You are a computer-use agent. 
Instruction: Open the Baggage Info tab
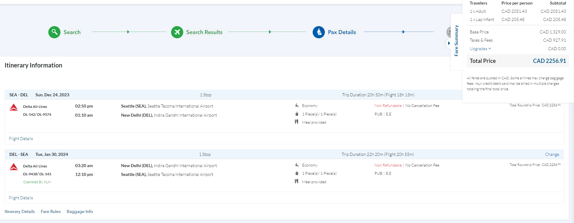coord(80,211)
